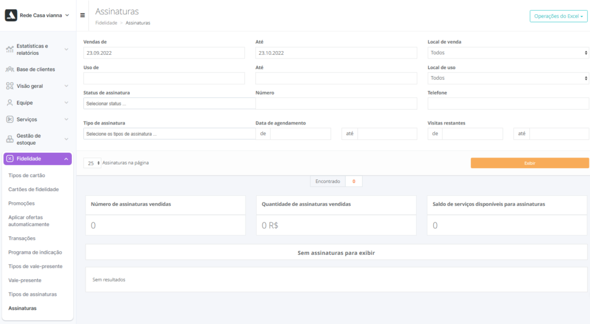Click the Até field beside Uso de
590x324 pixels.
336,78
